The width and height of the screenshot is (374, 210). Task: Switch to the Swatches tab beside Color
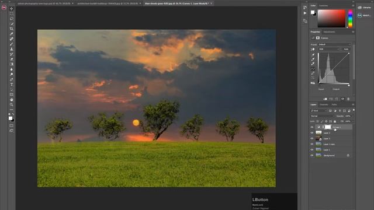323,5
